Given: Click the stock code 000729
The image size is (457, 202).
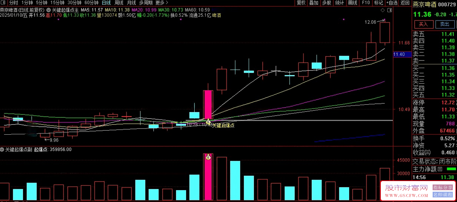Looking at the screenshot, I should point(447,5).
